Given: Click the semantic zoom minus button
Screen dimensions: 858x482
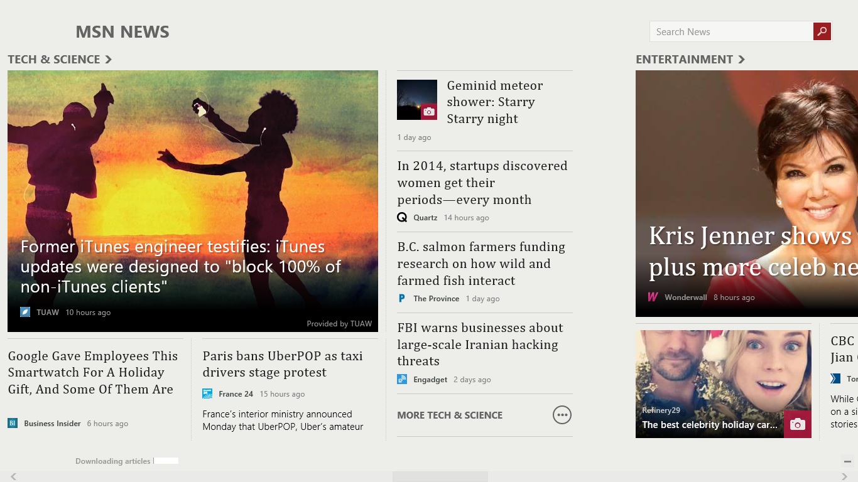Looking at the screenshot, I should (847, 461).
